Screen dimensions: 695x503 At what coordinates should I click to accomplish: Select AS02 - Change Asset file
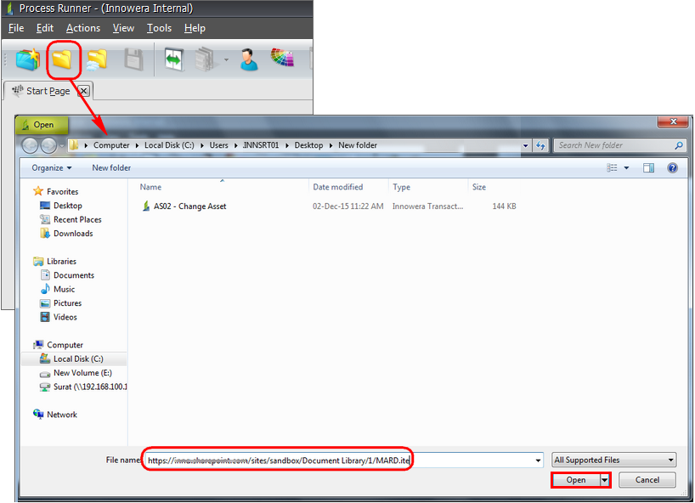189,206
